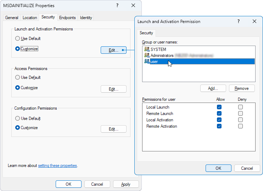
Task: Select Use Default for Configuration Permissions
Action: [x=17, y=118]
